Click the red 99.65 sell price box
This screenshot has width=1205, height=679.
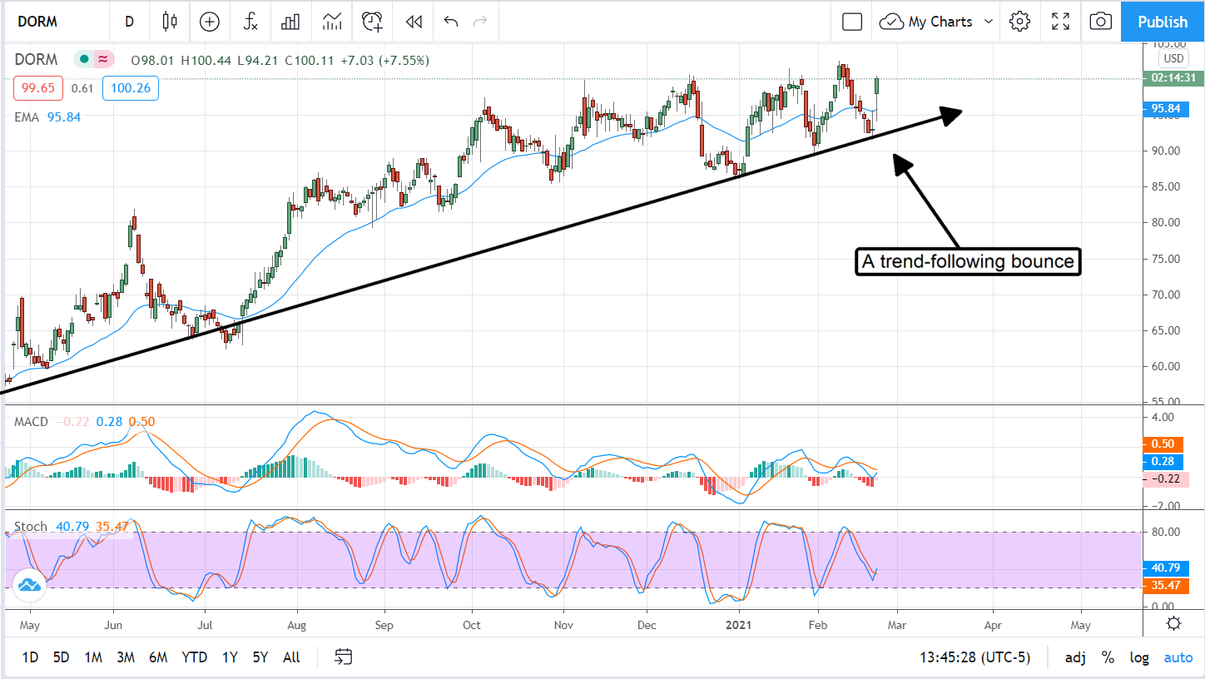click(38, 88)
